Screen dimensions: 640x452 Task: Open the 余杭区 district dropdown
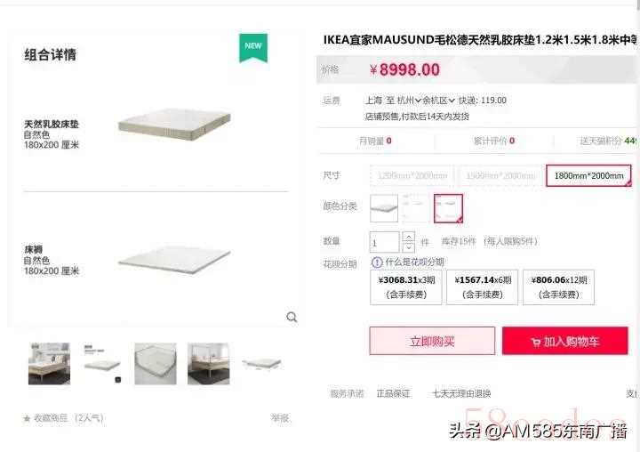(439, 101)
